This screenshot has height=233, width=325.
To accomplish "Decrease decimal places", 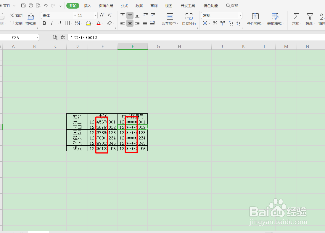I will pyautogui.click(x=238, y=23).
